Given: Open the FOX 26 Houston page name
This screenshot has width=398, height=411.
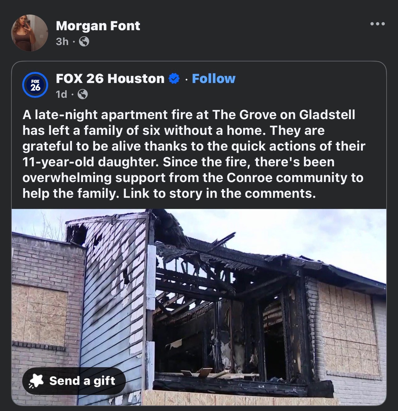Looking at the screenshot, I should tap(110, 79).
